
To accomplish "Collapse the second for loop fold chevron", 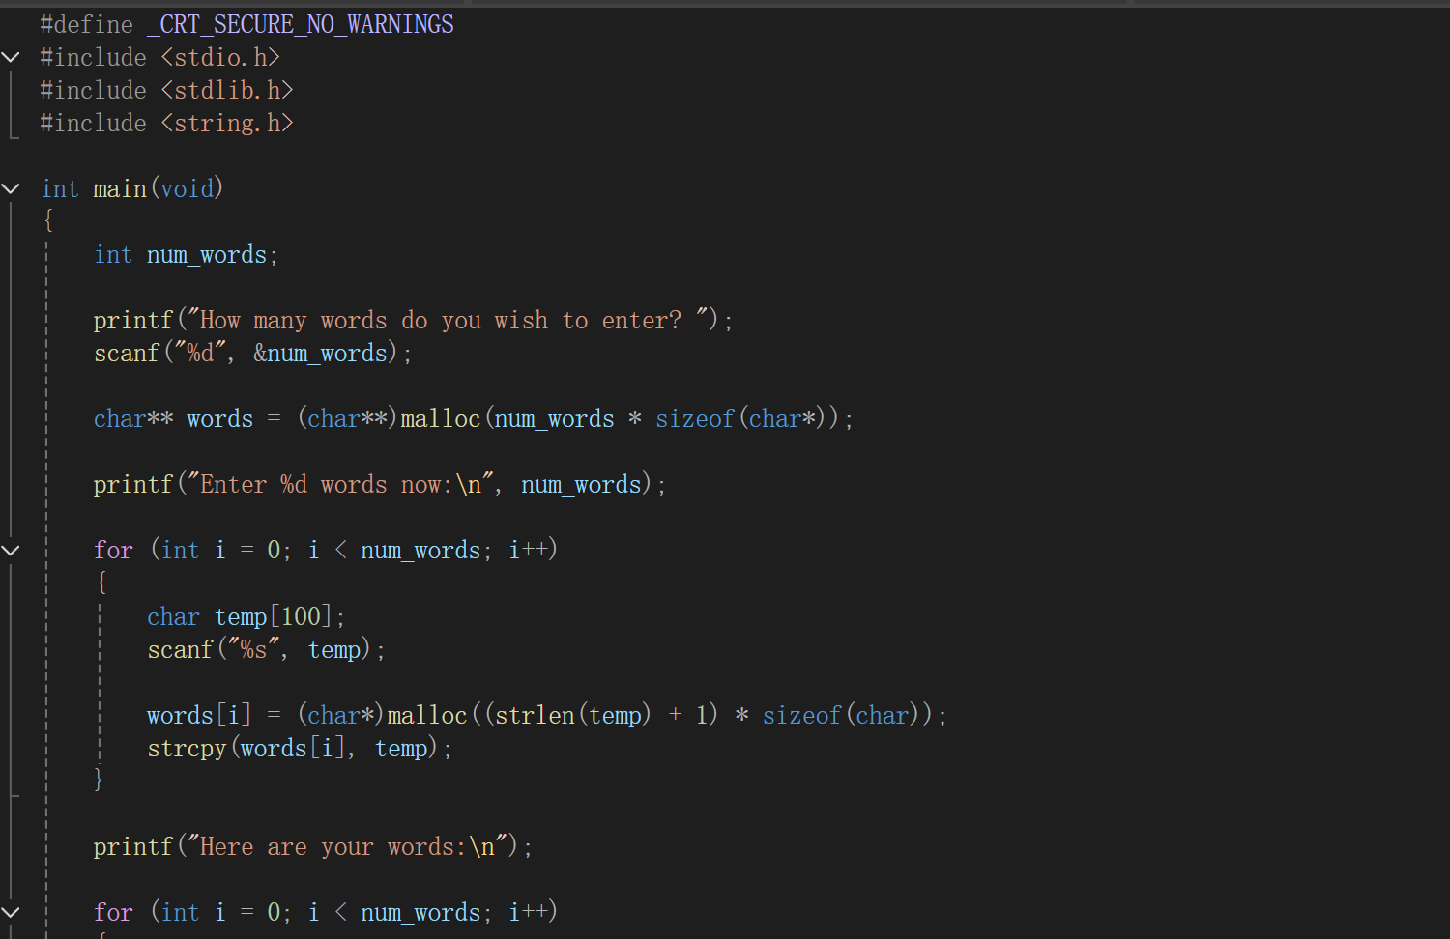I will coord(11,913).
